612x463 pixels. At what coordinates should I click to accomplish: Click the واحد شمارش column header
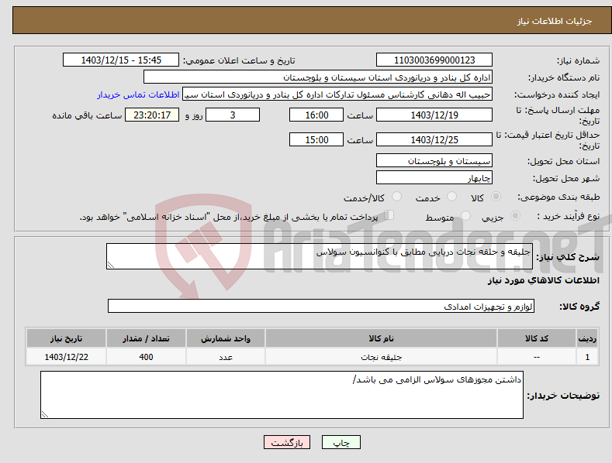[226, 338]
